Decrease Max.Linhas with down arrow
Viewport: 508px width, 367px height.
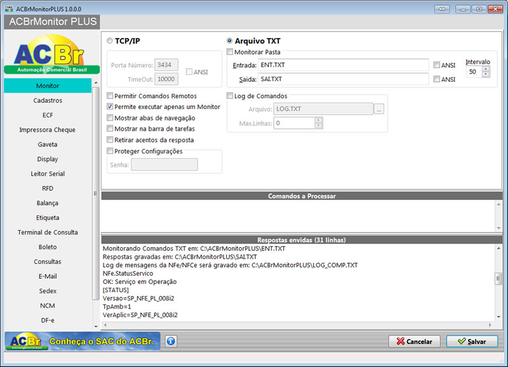click(319, 126)
